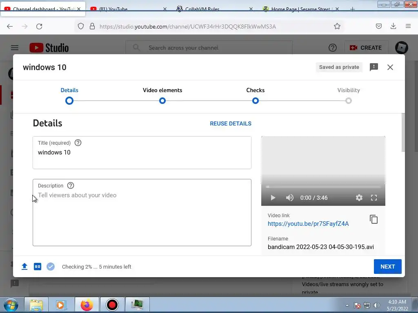
Task: Open the help question mark icon in header
Action: pos(332,48)
